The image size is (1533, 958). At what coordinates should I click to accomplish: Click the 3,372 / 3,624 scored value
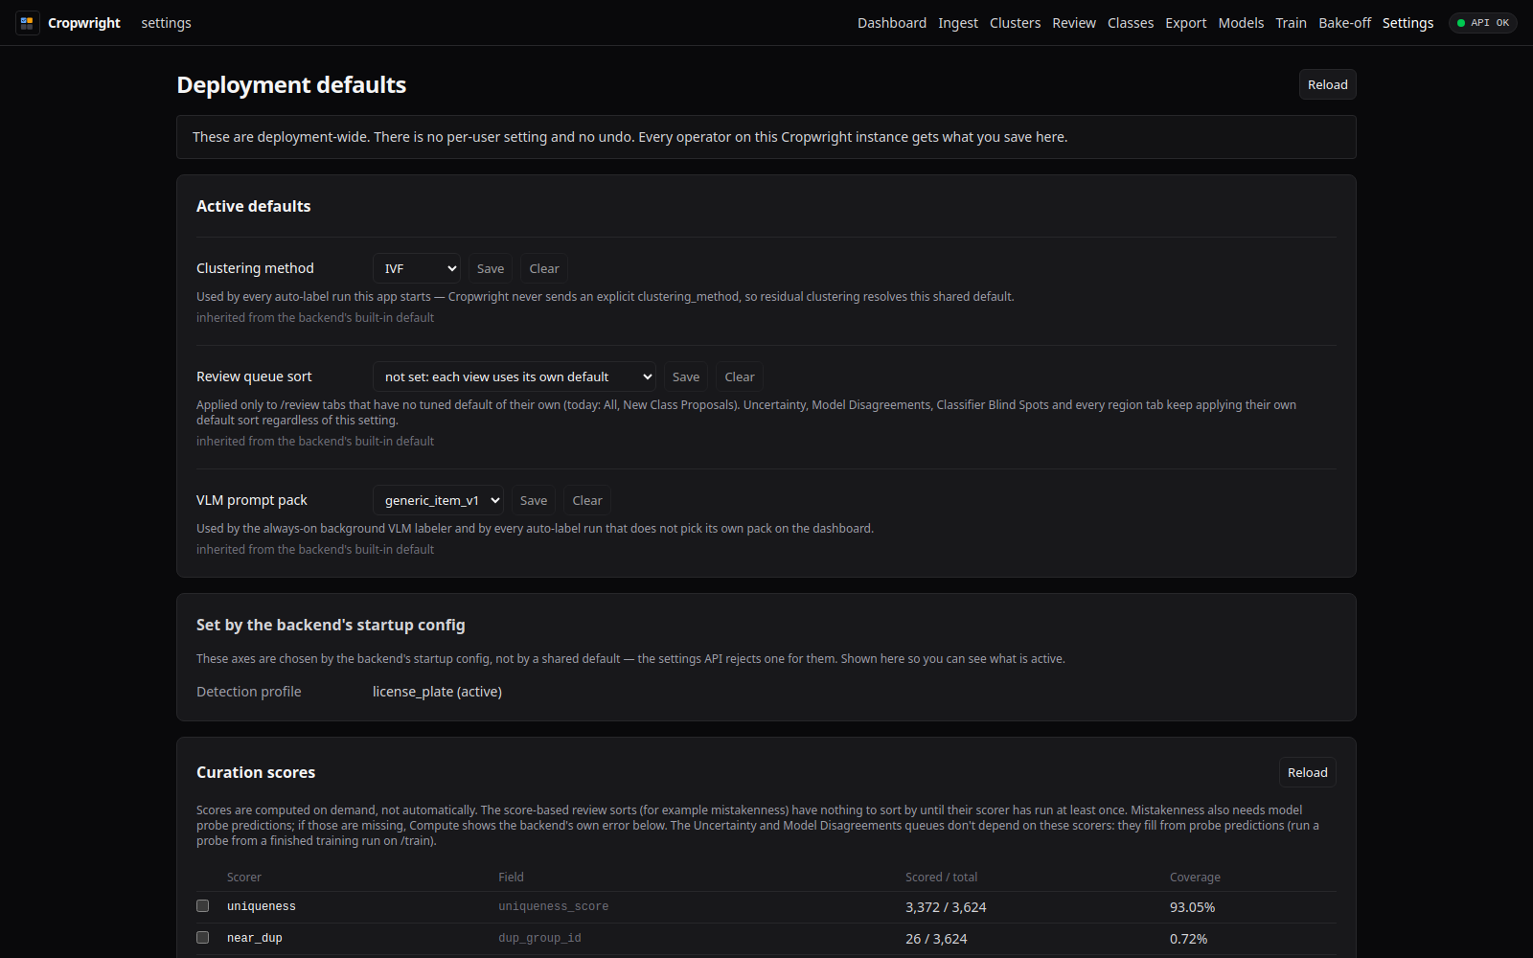pyautogui.click(x=946, y=907)
